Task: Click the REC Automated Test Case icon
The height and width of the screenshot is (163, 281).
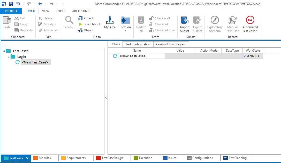Action: 250,20
